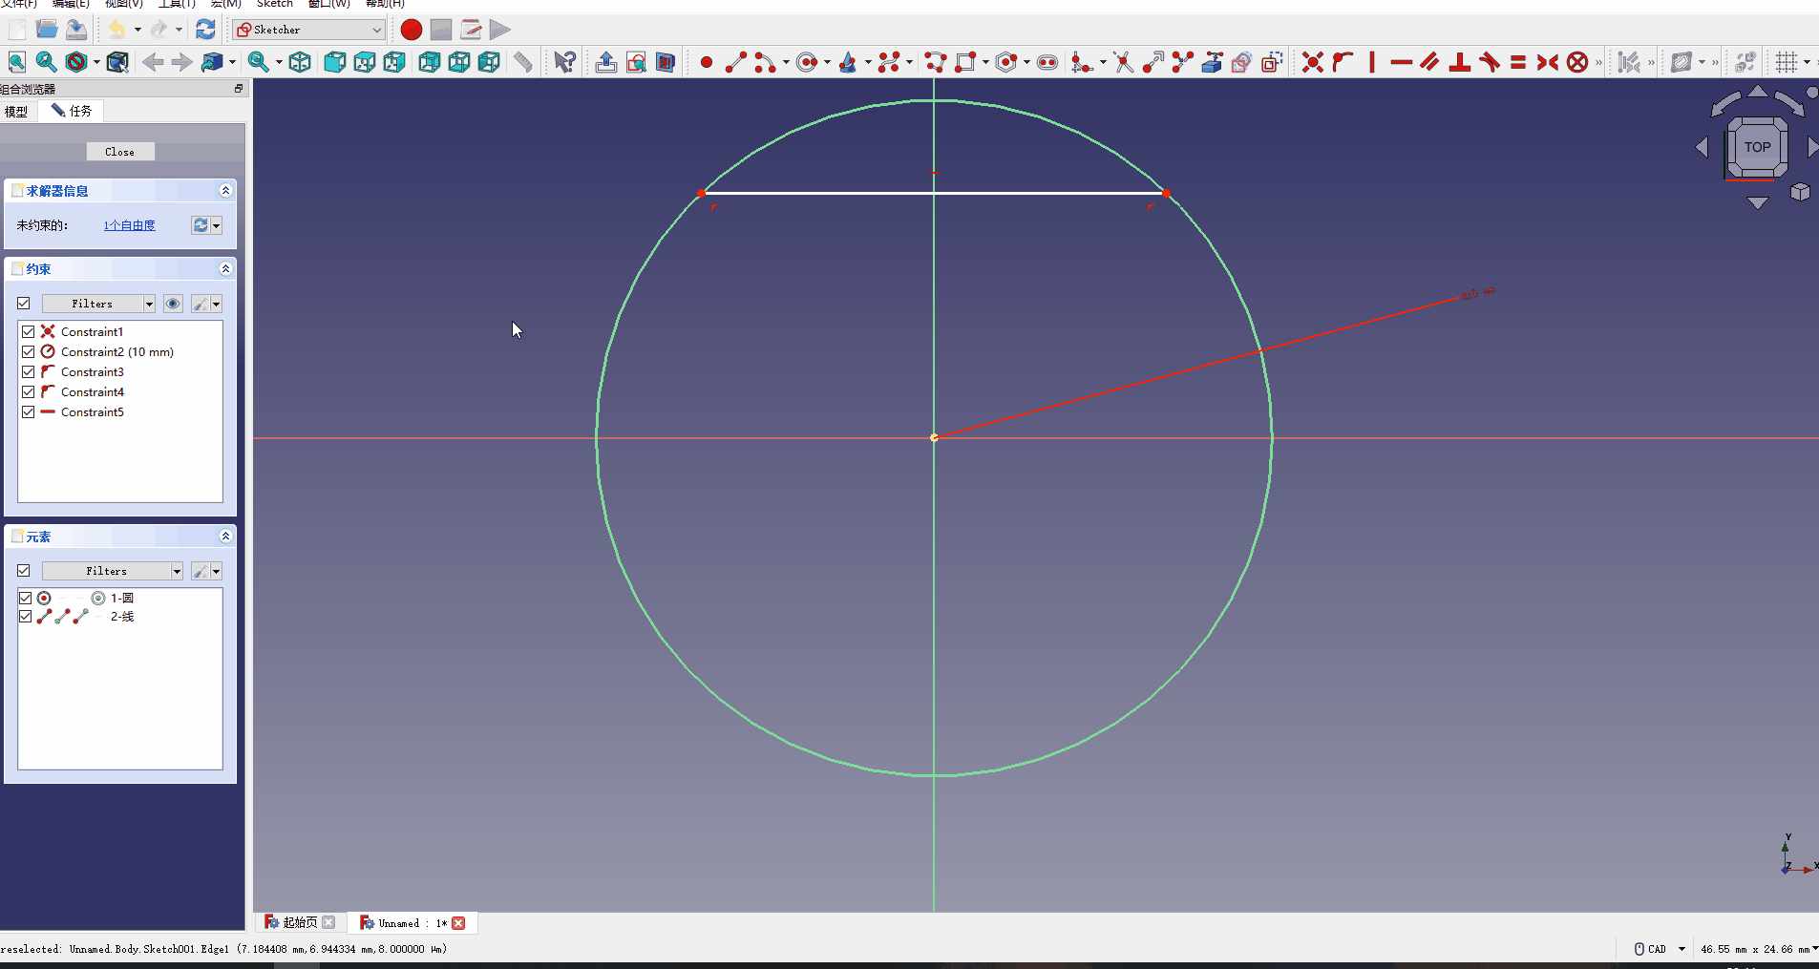
Task: Apply the equal constraint
Action: (x=1518, y=63)
